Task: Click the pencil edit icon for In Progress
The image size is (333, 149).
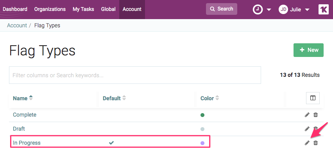Action: pos(307,143)
